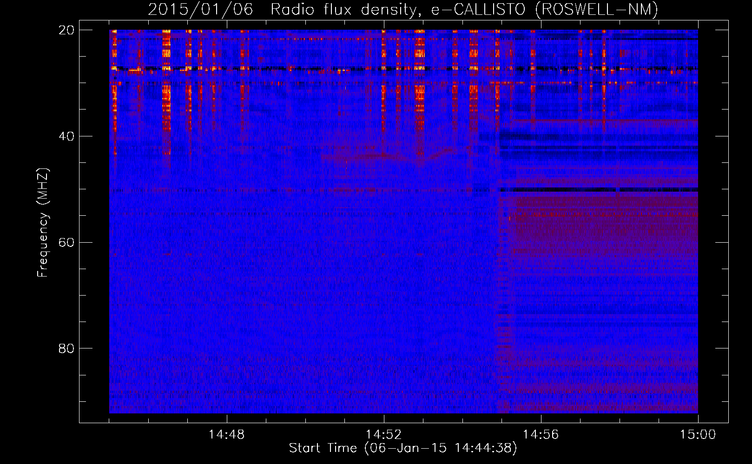Click the 80 frequency tick label
This screenshot has height=464, width=752.
pos(66,348)
